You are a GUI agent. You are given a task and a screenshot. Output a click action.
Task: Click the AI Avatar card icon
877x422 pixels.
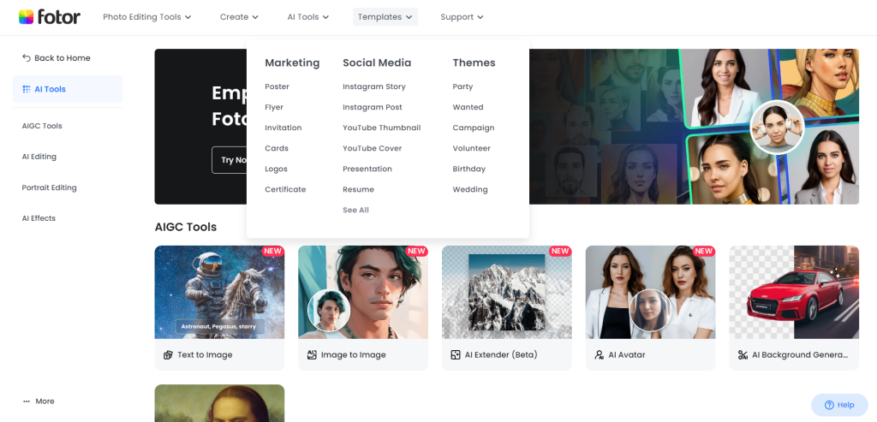[600, 354]
